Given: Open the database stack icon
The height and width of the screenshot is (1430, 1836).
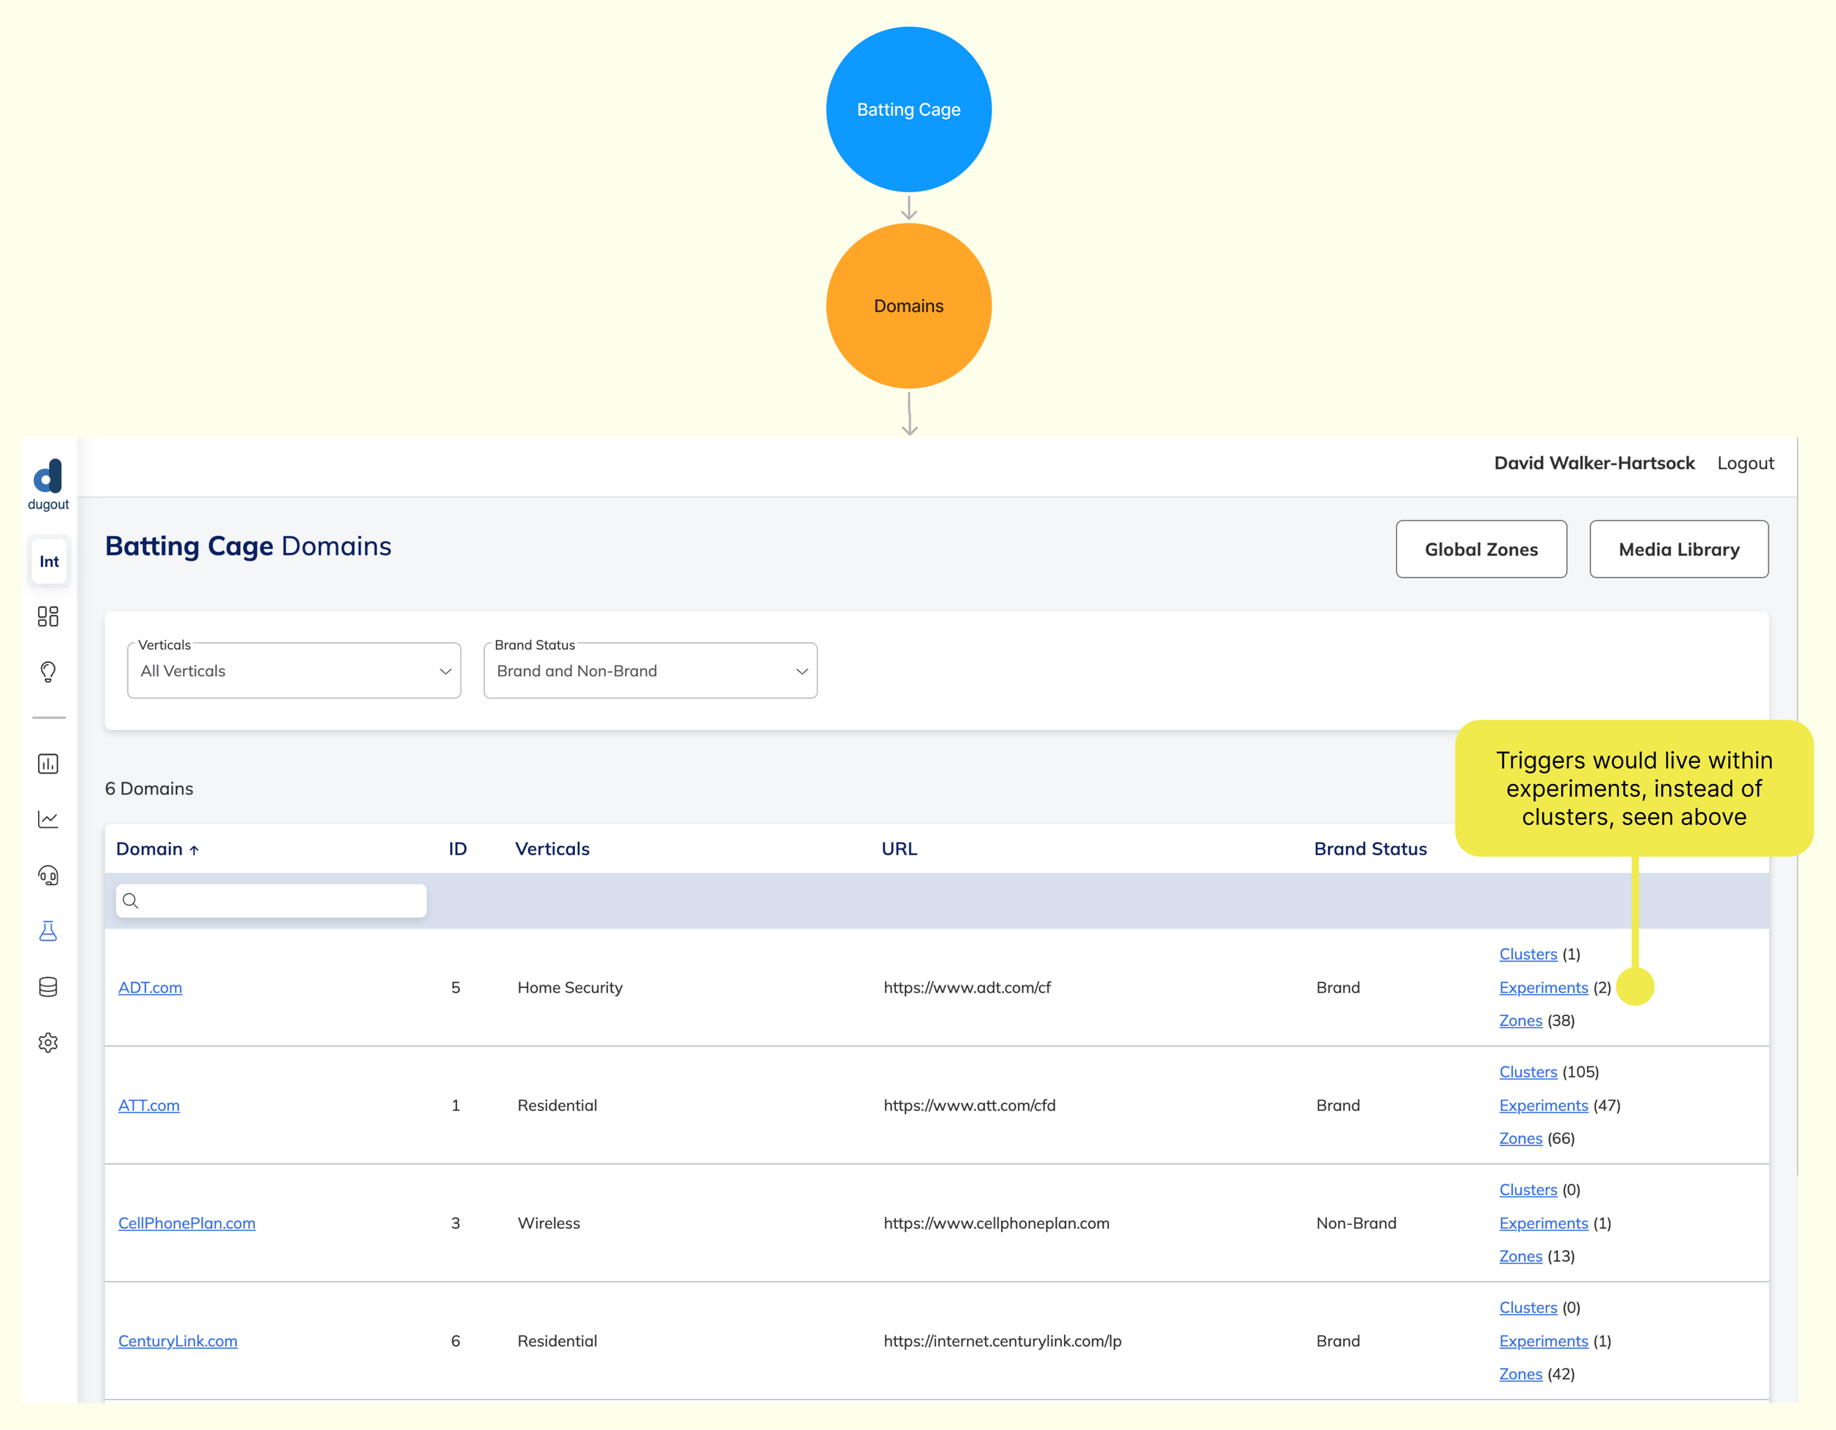Looking at the screenshot, I should pyautogui.click(x=48, y=987).
